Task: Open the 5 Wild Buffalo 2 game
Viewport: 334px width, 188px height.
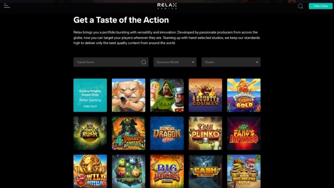Action: pyautogui.click(x=90, y=171)
